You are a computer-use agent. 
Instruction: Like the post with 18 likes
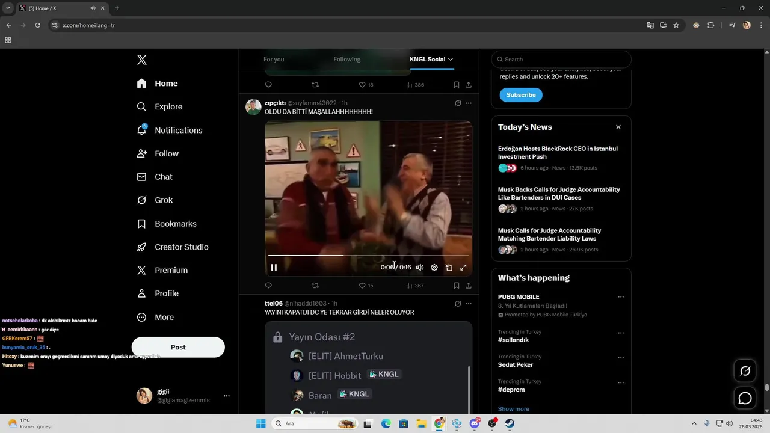[366, 85]
